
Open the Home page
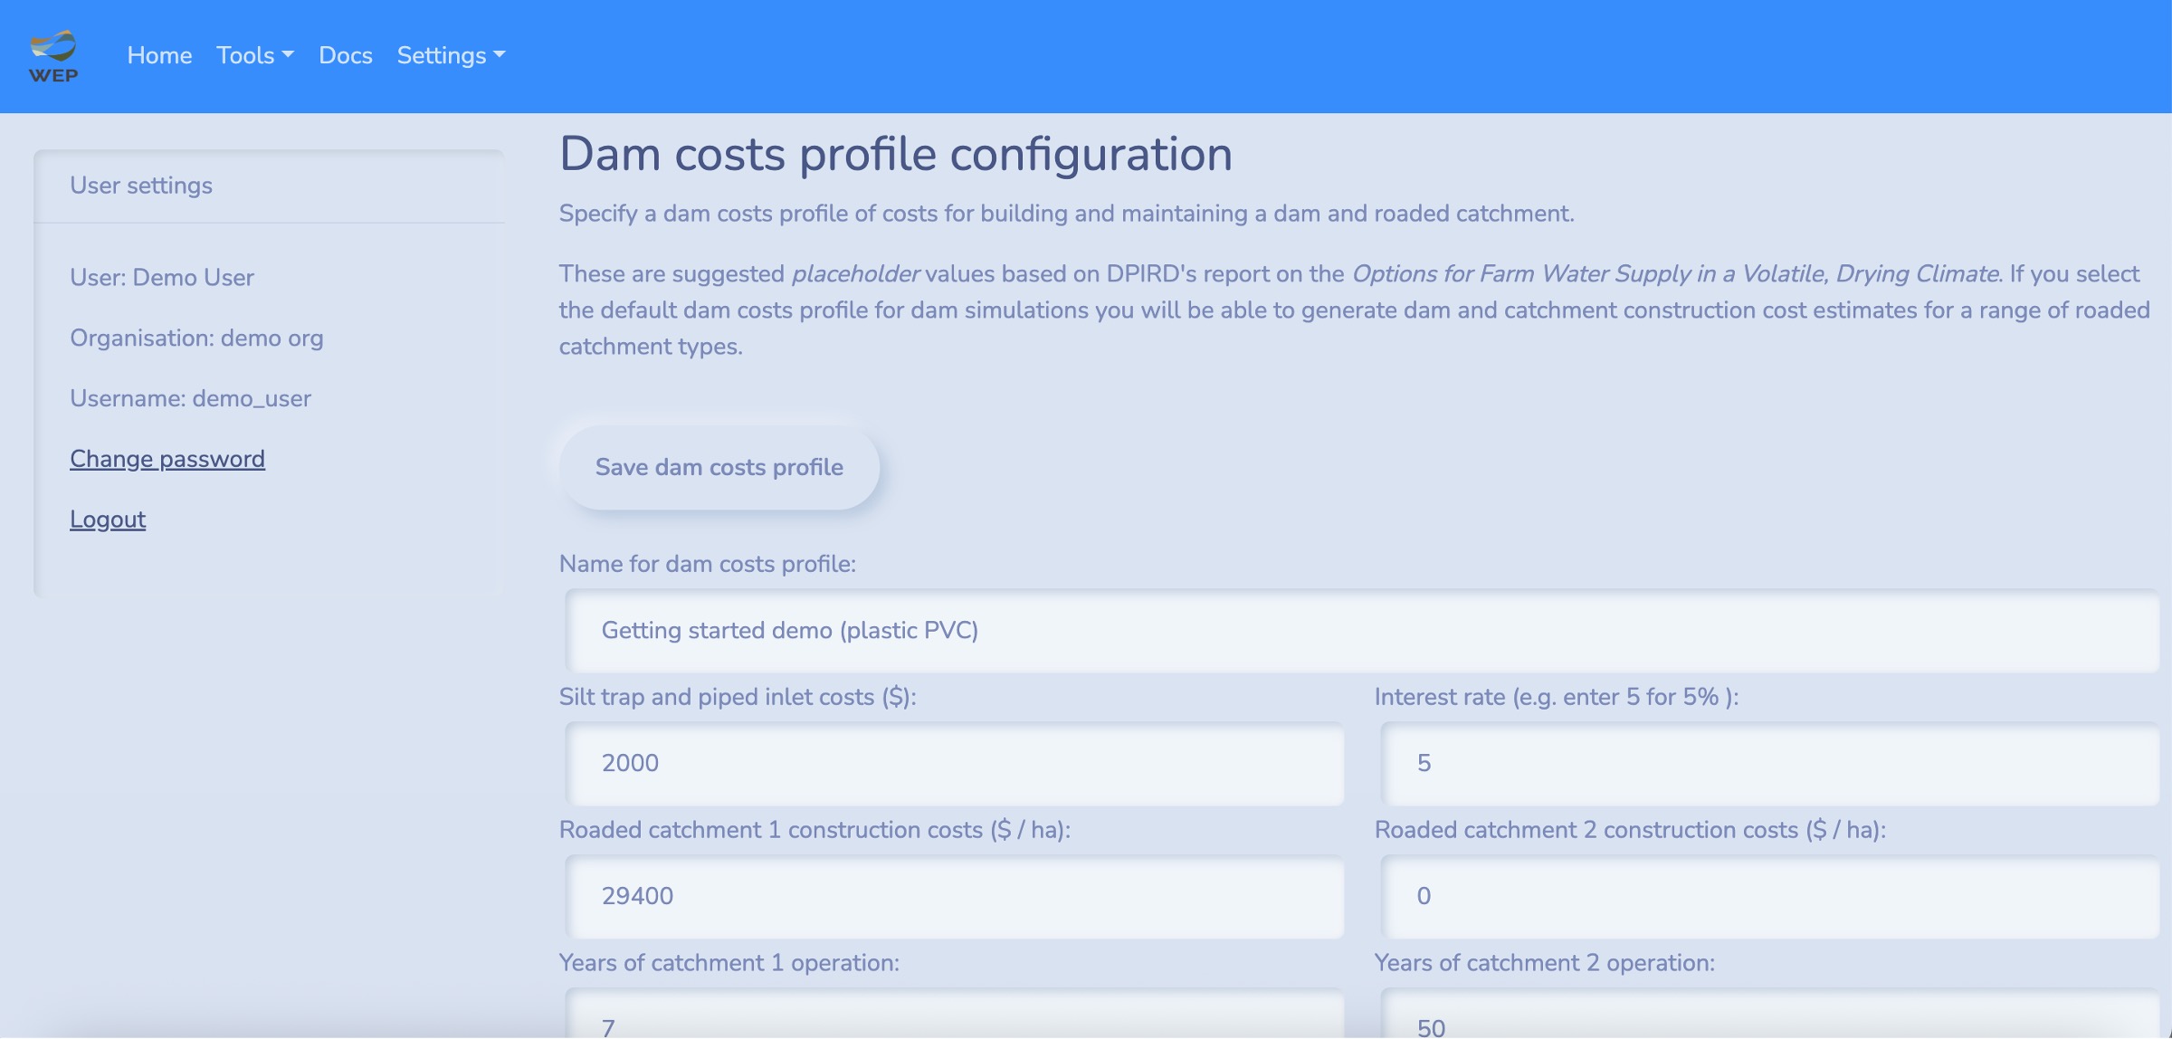(159, 55)
